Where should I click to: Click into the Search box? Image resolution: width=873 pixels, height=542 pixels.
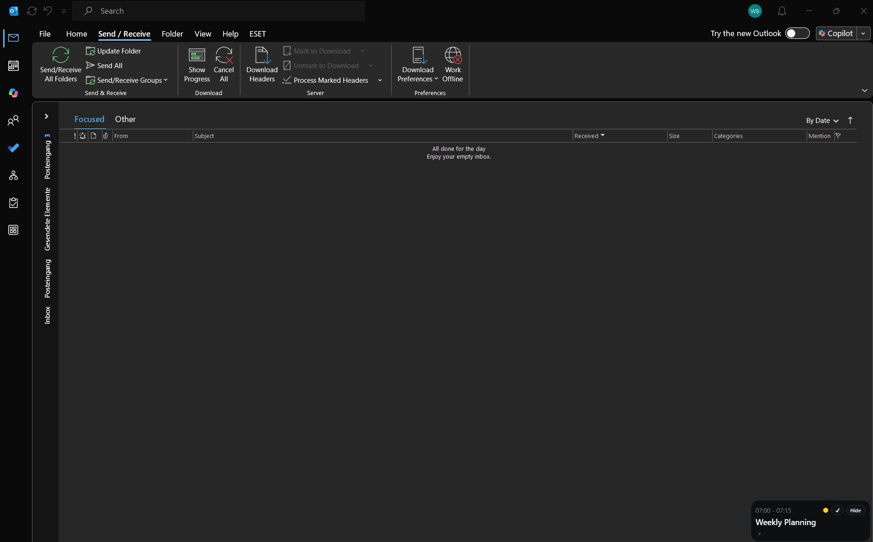coord(218,11)
